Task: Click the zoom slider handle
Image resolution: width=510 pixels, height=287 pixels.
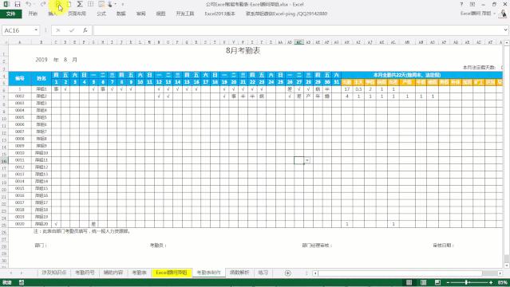Action: coord(467,282)
